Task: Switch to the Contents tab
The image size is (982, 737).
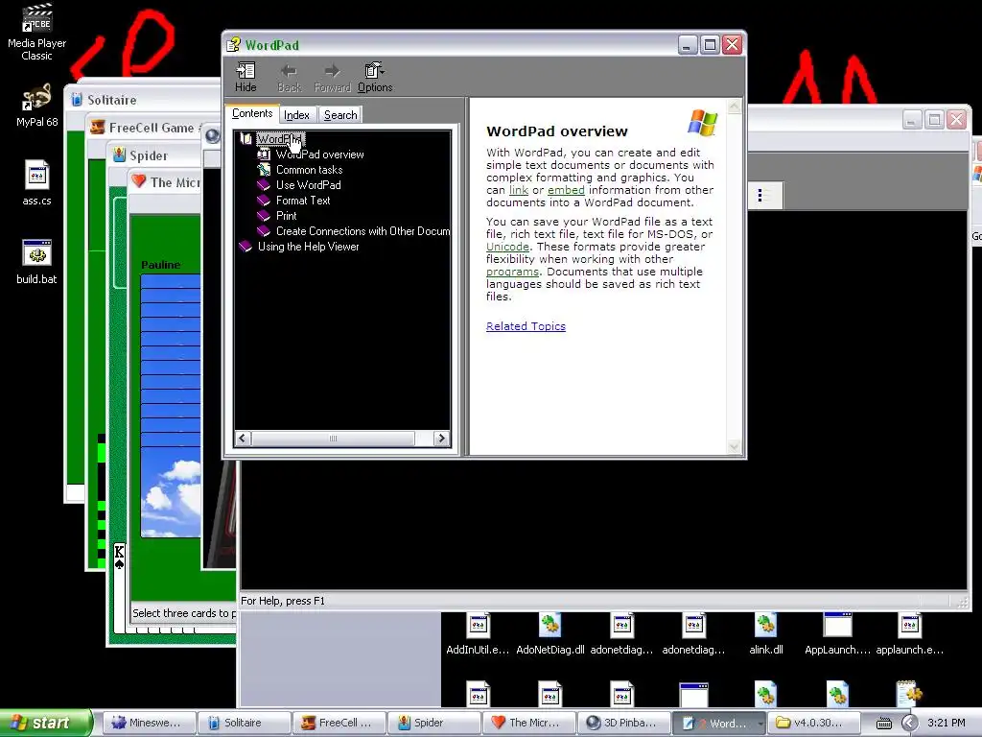Action: click(252, 113)
